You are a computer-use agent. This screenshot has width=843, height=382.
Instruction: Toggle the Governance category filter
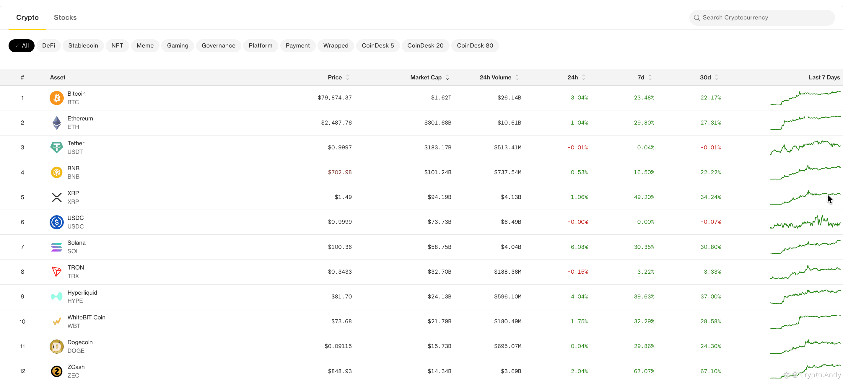click(218, 46)
